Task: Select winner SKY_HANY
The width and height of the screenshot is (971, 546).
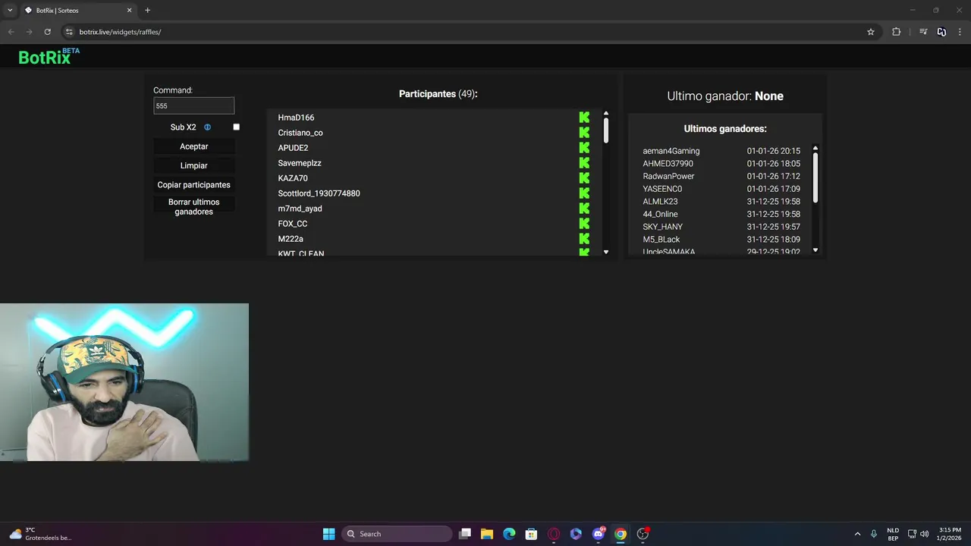Action: [x=662, y=227]
